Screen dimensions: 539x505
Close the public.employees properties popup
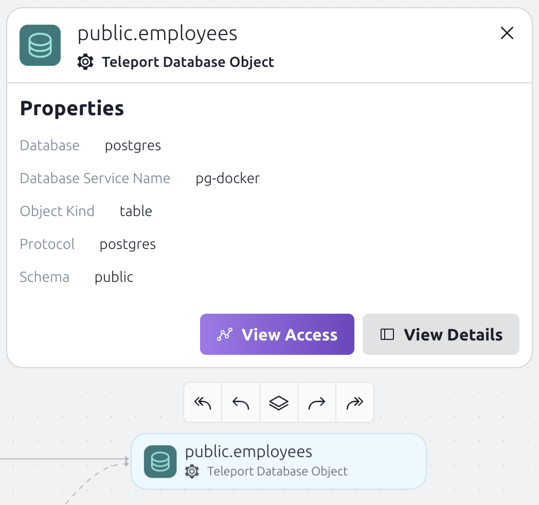click(x=507, y=33)
